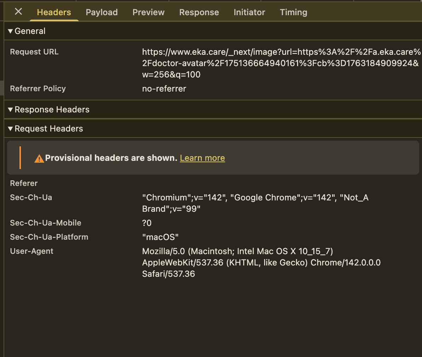Click the Request URL value text
This screenshot has width=422, height=357.
point(280,63)
